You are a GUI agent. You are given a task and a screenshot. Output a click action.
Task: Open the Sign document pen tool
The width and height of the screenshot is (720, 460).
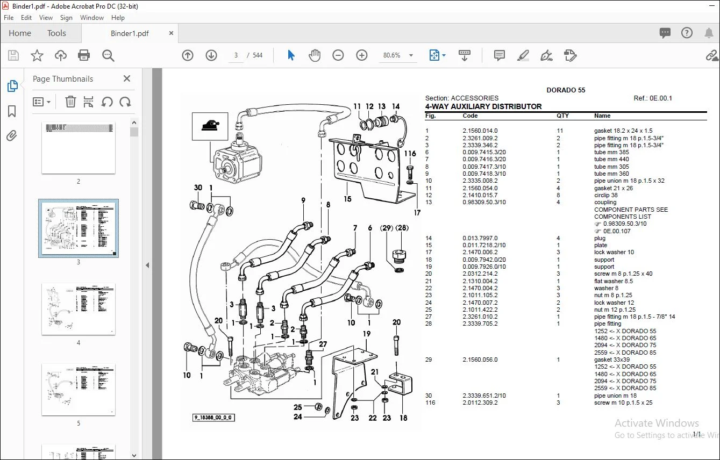click(x=547, y=55)
